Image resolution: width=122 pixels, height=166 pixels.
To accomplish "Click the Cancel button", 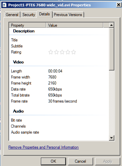I will (80, 161).
